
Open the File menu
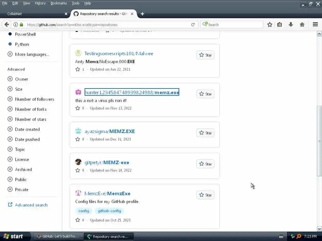[5, 3]
